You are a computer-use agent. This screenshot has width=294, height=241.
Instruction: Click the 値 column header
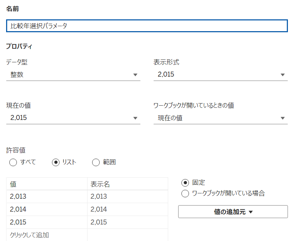47,184
